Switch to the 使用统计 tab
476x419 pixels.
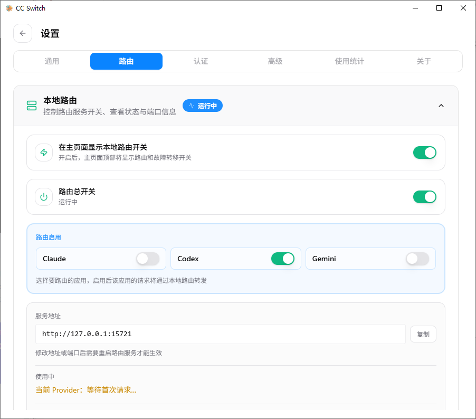click(x=349, y=61)
